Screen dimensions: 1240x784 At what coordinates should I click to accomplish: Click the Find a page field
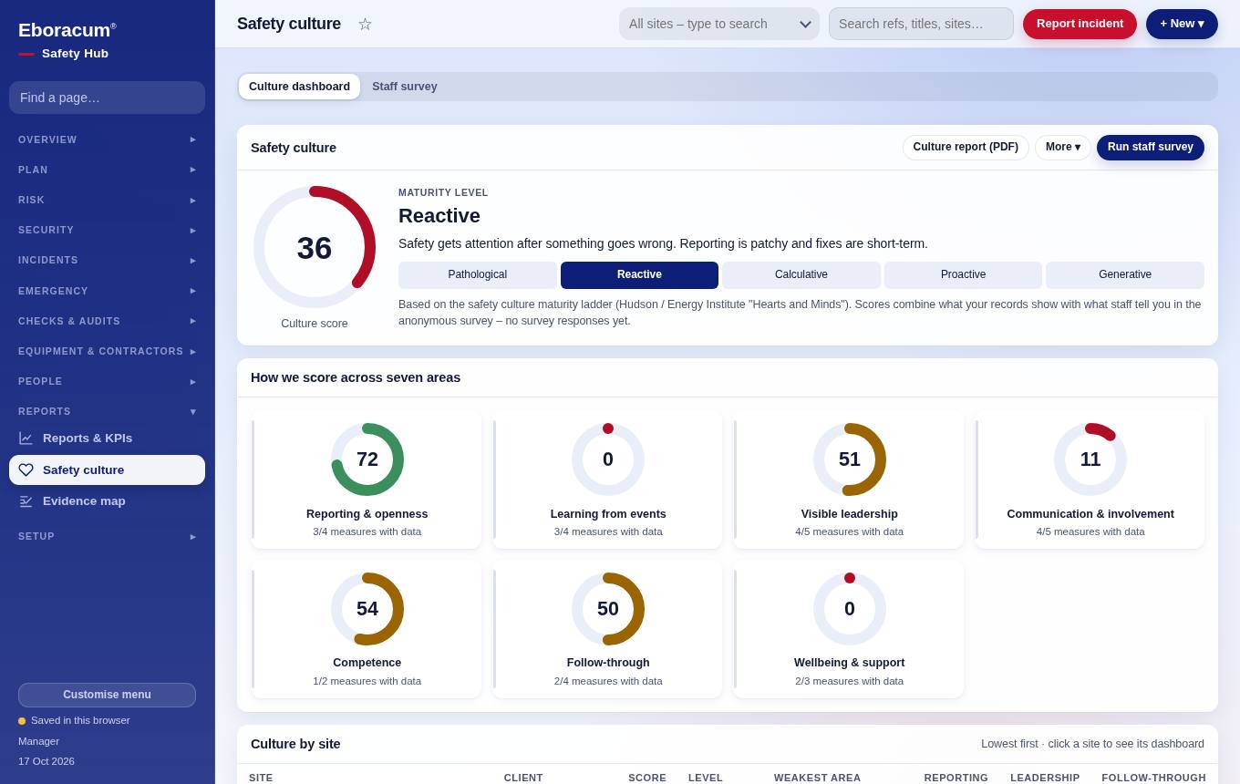click(x=107, y=98)
